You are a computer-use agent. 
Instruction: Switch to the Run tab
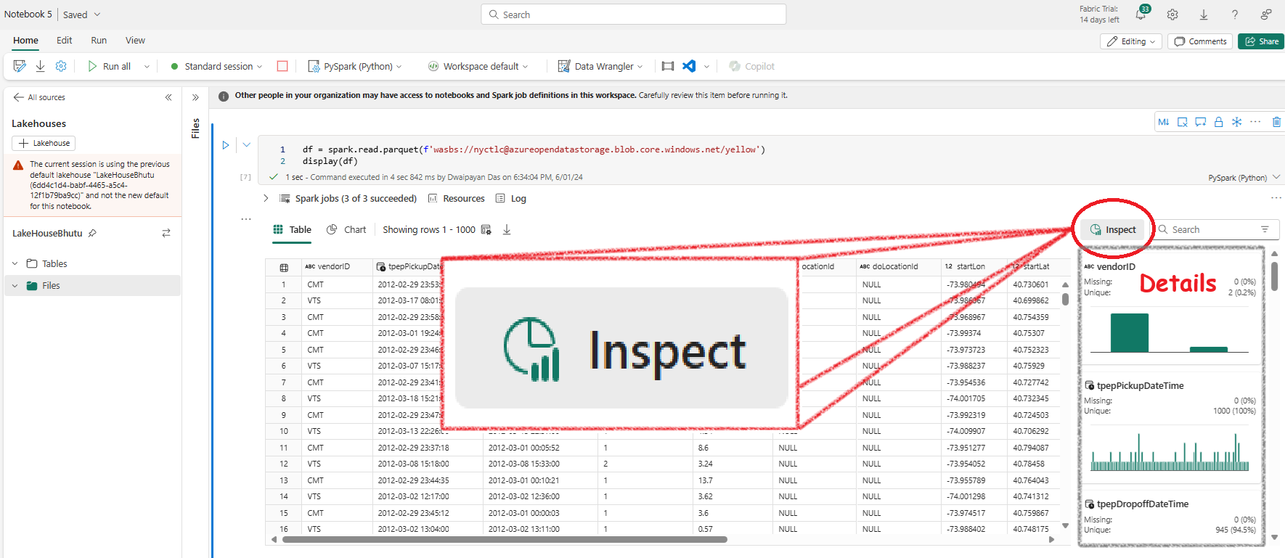coord(99,41)
